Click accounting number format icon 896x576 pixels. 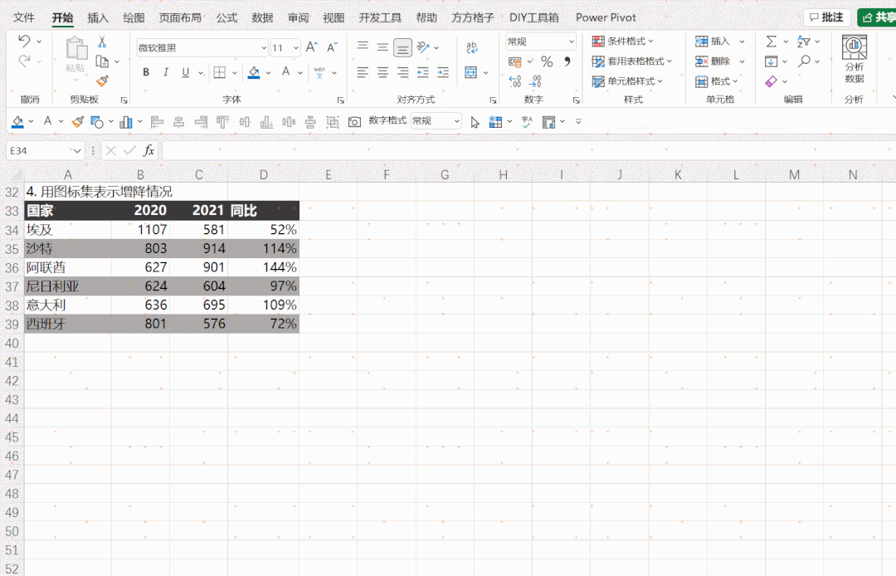(x=515, y=61)
